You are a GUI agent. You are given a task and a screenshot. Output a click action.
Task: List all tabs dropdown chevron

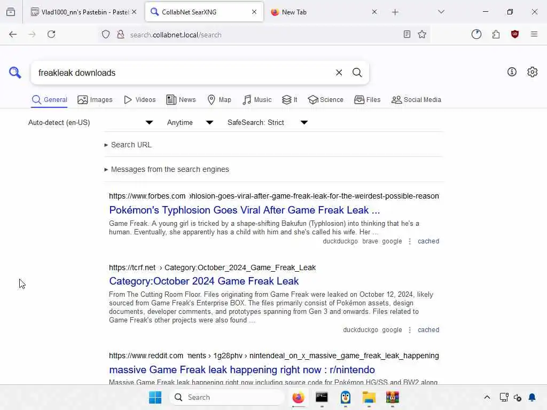coord(441,12)
